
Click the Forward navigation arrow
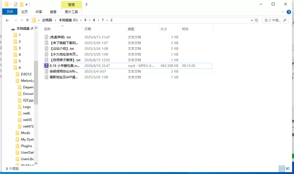[x=15, y=20]
